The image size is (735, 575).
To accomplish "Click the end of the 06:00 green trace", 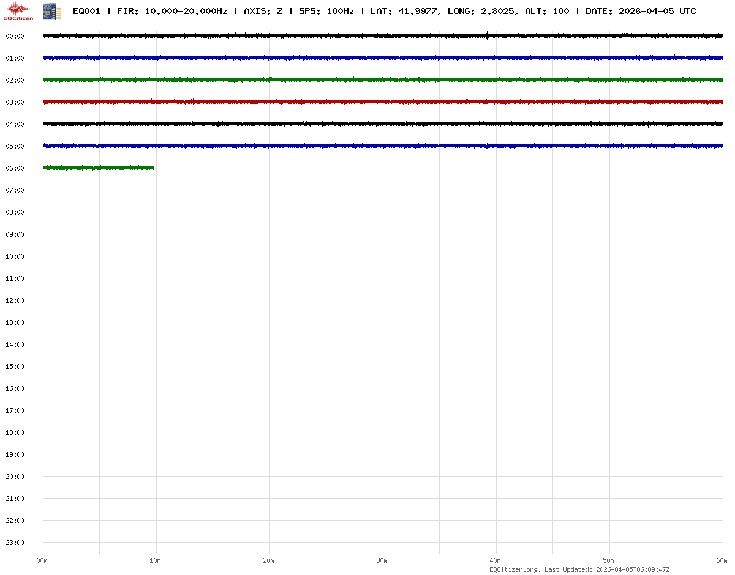I will (153, 168).
